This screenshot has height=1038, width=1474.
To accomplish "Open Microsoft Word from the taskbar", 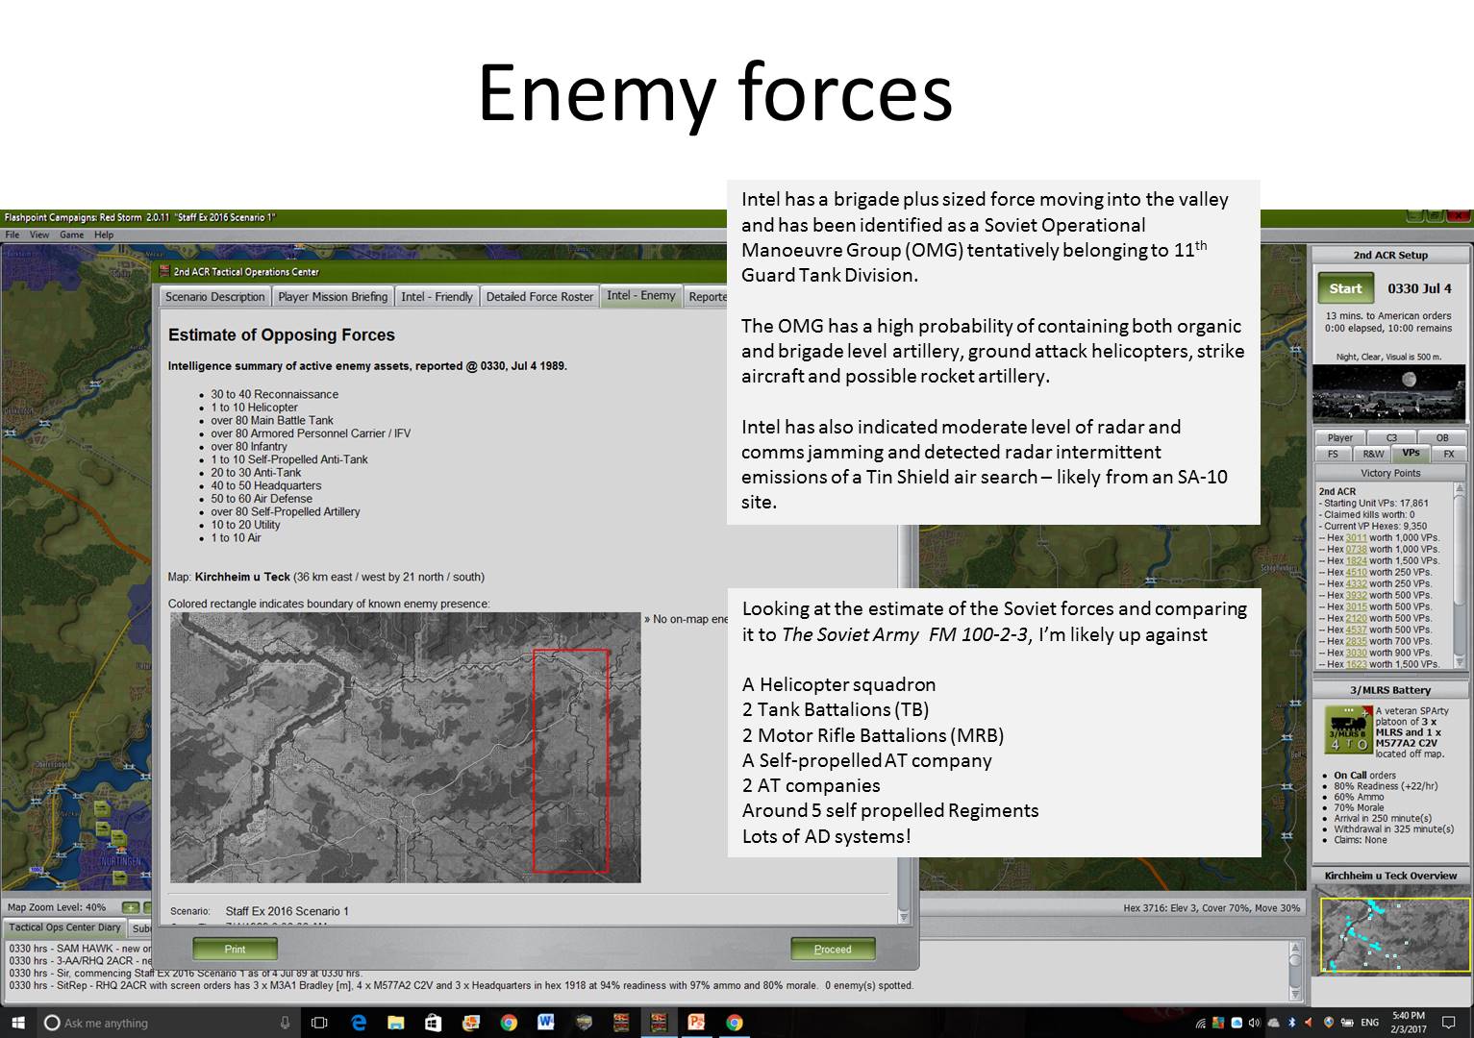I will click(x=546, y=1023).
